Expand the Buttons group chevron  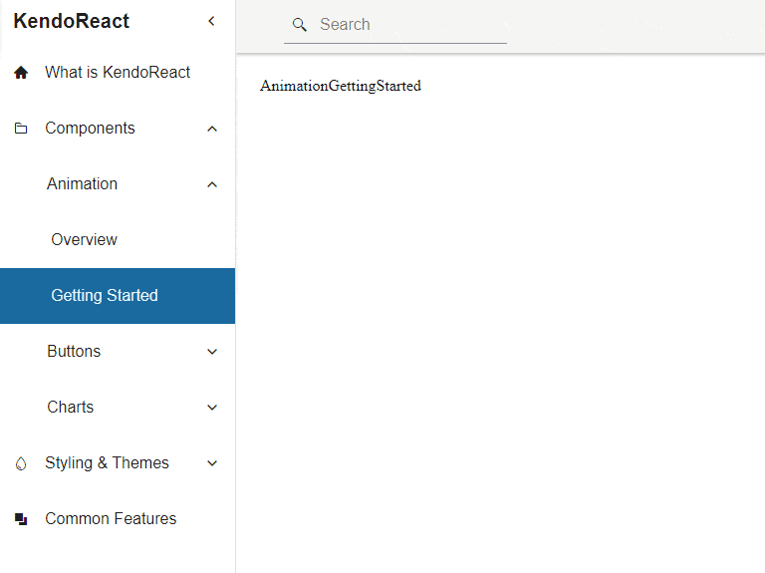212,352
